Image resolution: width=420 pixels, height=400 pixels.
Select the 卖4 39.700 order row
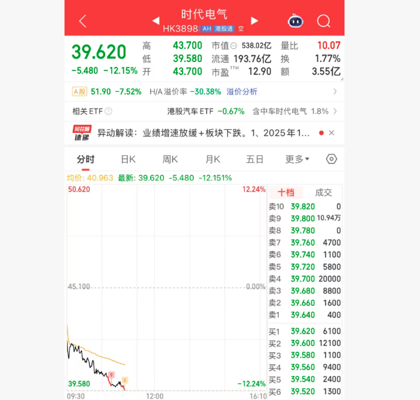pos(305,279)
